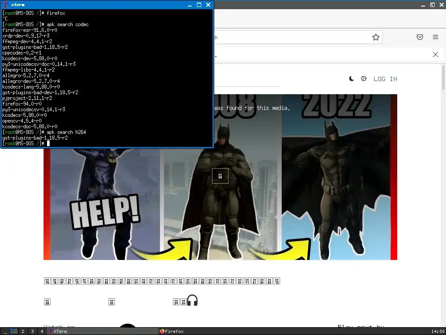
Task: Click the LOG IN link
Action: pos(385,79)
